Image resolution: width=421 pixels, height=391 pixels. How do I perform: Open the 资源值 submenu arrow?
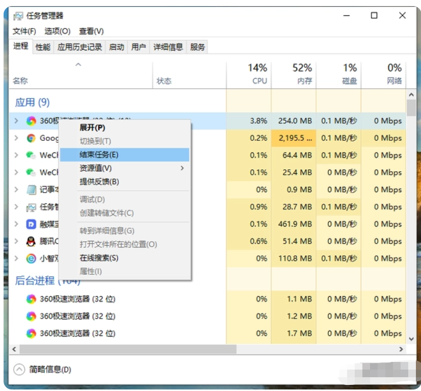(182, 168)
